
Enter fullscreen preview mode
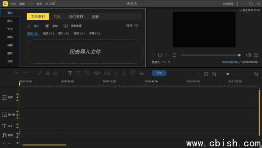[x=256, y=55]
